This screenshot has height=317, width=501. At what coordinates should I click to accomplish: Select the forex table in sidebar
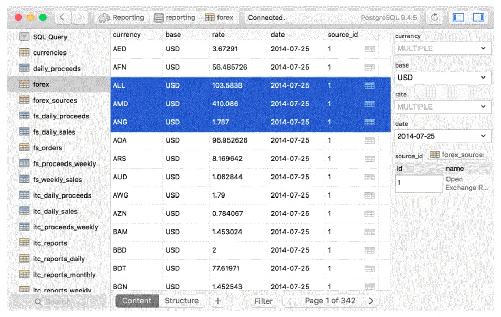click(x=59, y=84)
